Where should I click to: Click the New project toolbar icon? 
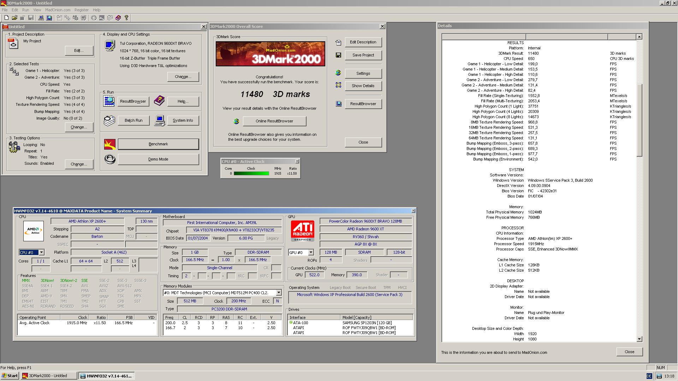[6, 18]
